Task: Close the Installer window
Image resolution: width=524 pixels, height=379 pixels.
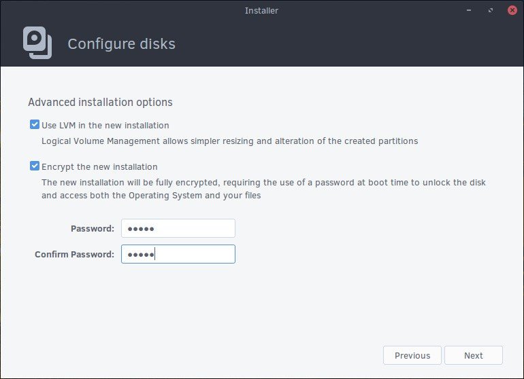Action: (510, 11)
